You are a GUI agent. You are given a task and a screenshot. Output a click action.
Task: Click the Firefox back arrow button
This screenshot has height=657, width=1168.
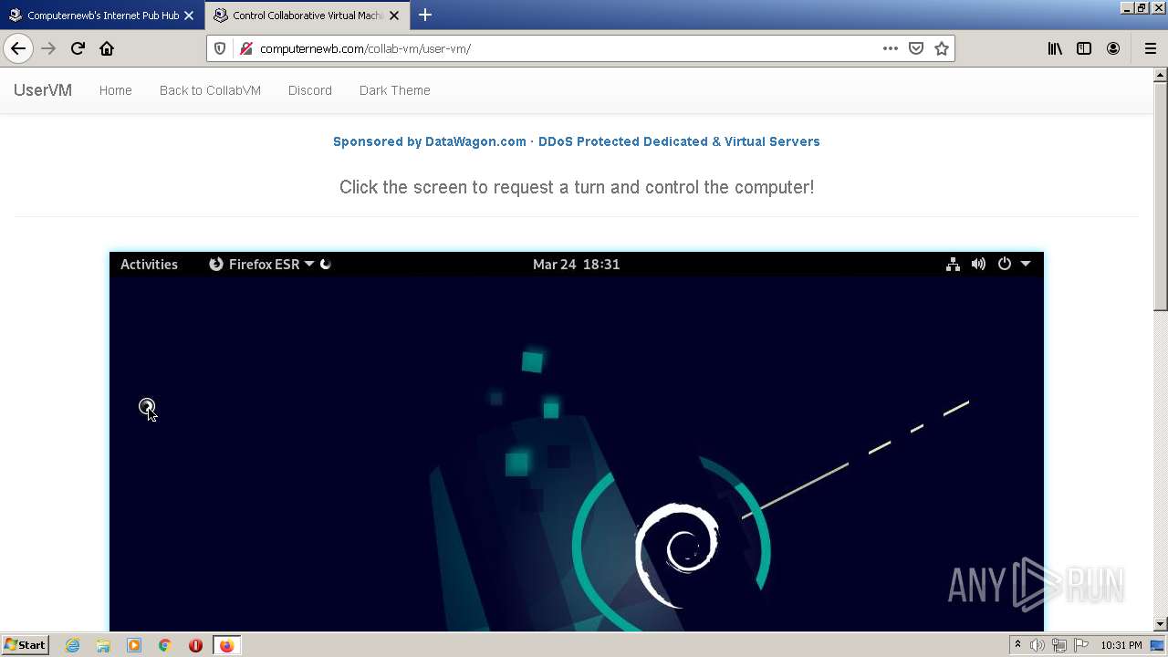[18, 48]
